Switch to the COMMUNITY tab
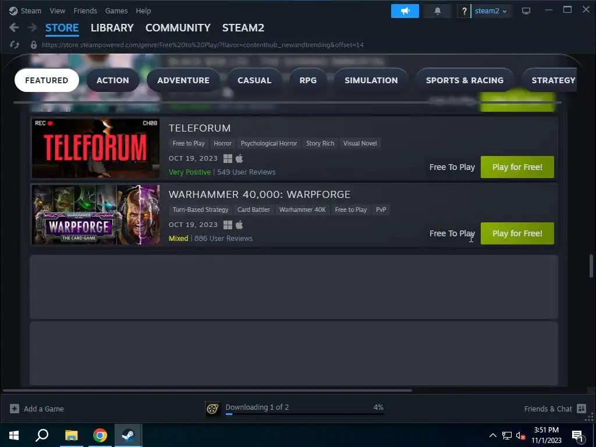 pyautogui.click(x=178, y=28)
